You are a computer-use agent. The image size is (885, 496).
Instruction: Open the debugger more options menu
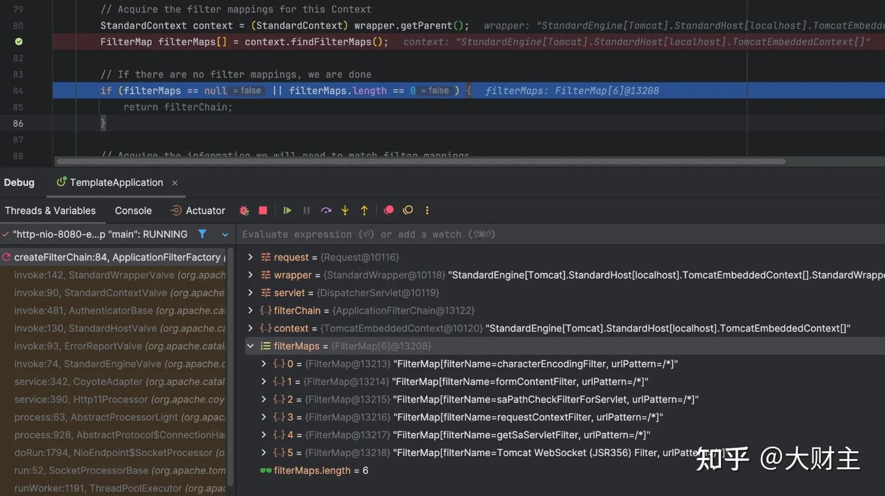pyautogui.click(x=427, y=210)
